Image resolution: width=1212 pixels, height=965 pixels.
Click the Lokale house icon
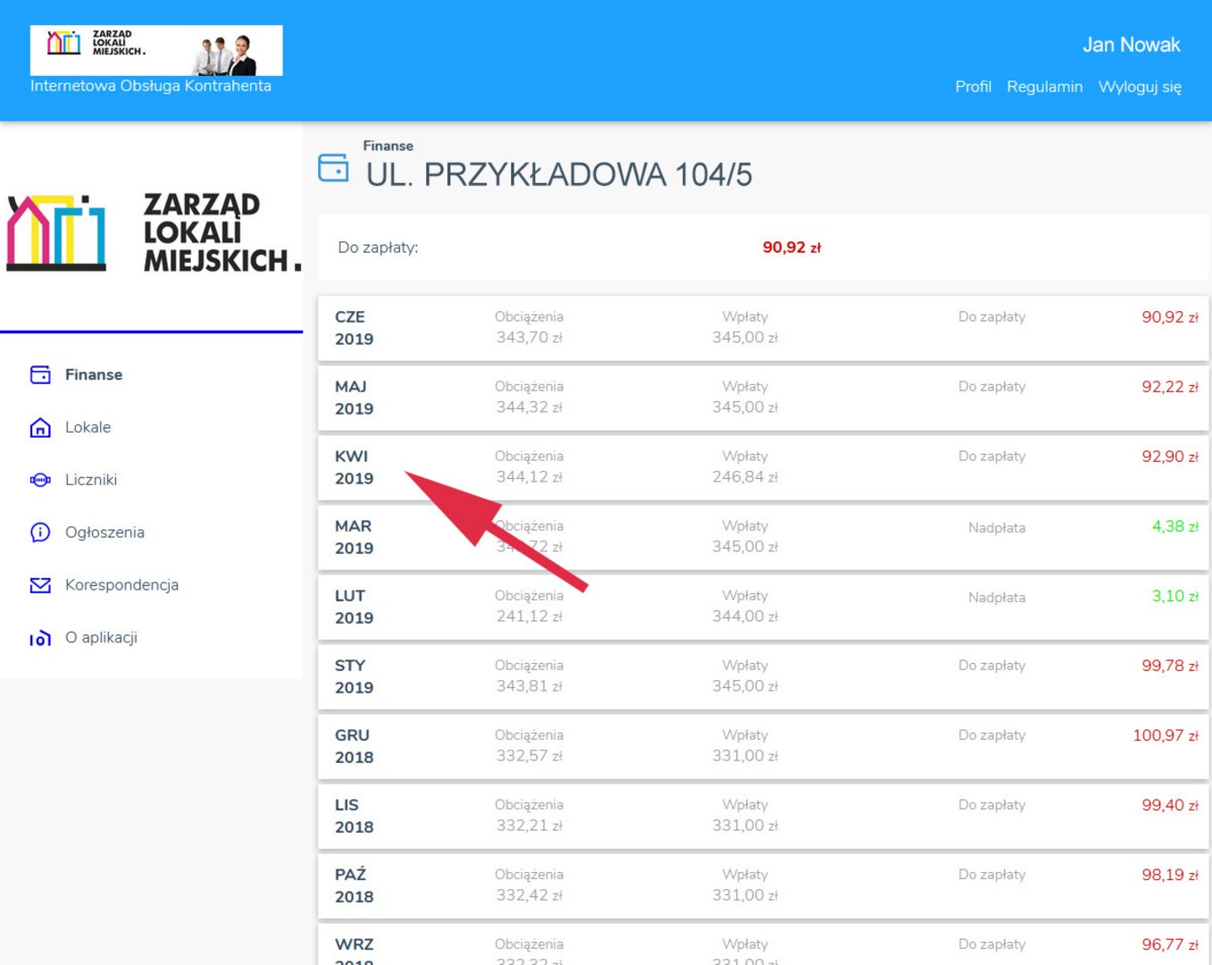tap(40, 428)
